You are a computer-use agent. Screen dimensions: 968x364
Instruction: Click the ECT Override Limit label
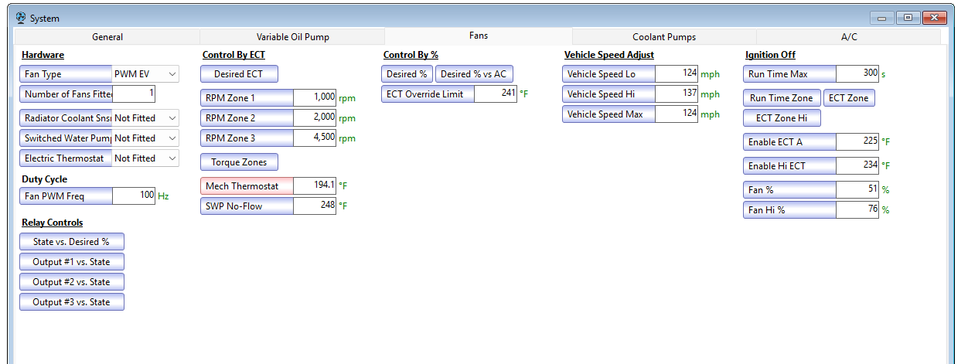[x=428, y=94]
